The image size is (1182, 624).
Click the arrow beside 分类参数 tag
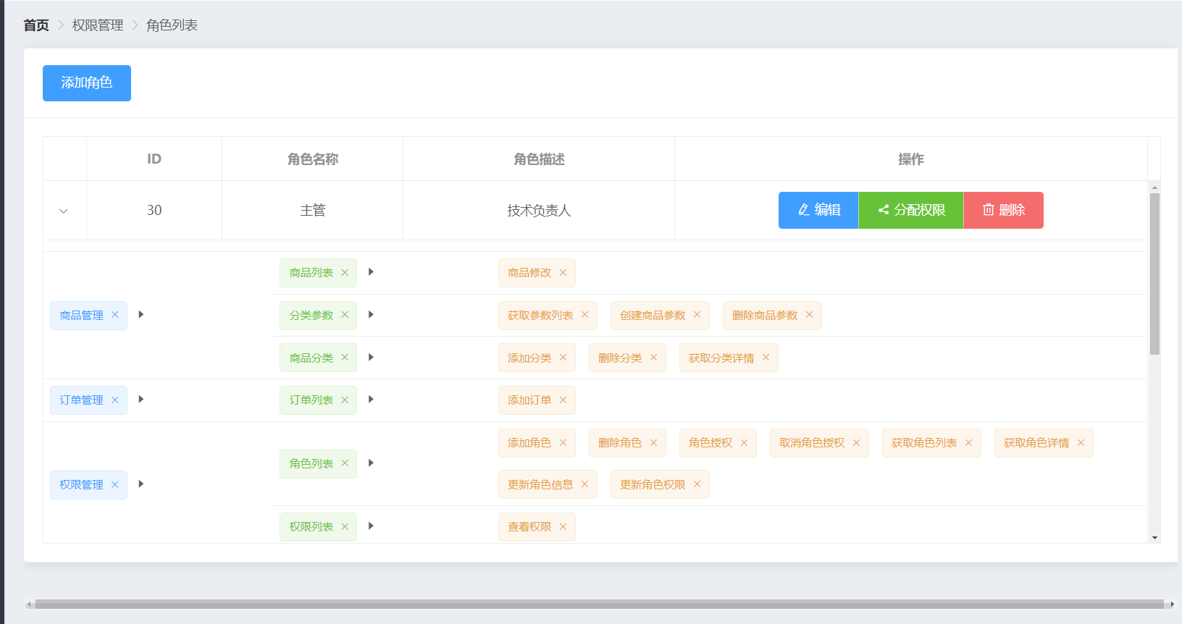371,315
